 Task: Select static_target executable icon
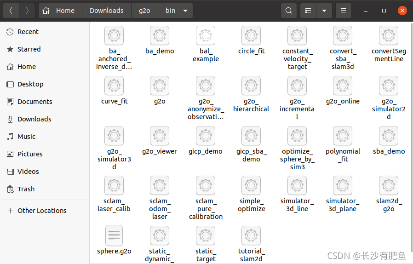click(206, 235)
